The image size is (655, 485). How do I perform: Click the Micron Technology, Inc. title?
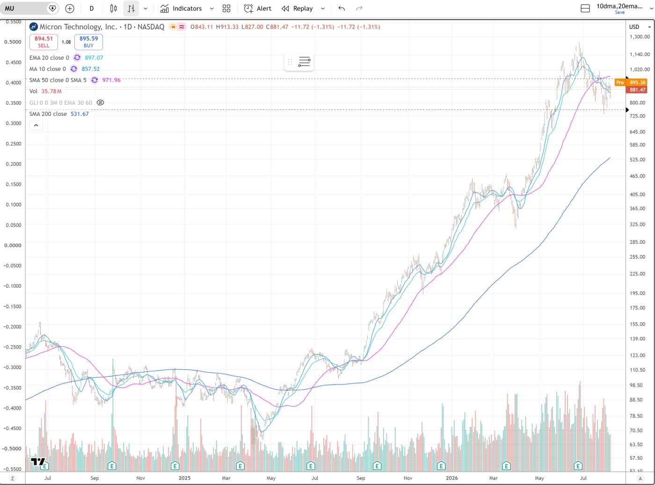click(x=78, y=27)
